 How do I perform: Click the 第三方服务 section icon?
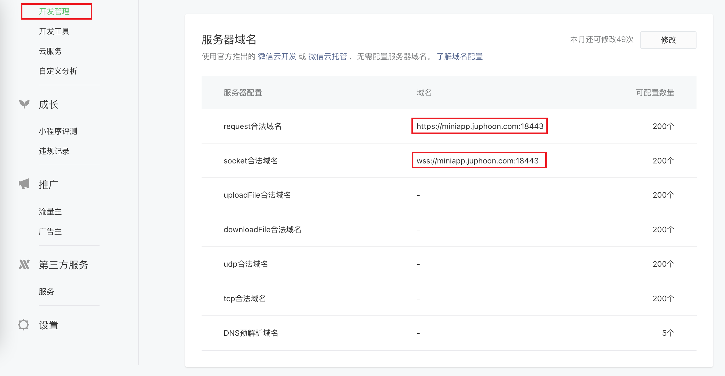coord(24,264)
